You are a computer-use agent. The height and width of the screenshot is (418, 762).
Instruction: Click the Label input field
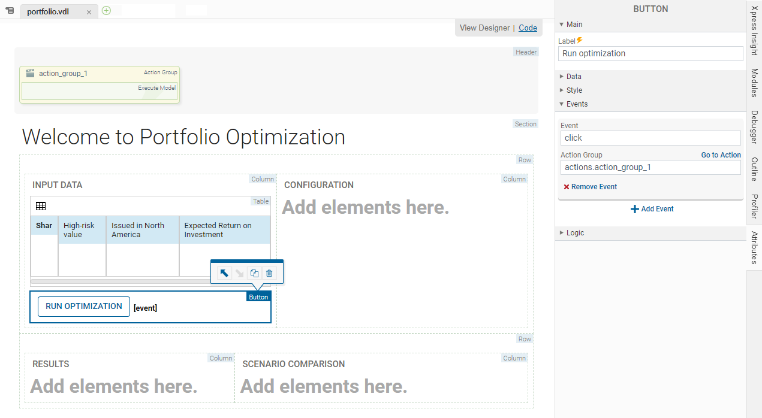tap(650, 53)
